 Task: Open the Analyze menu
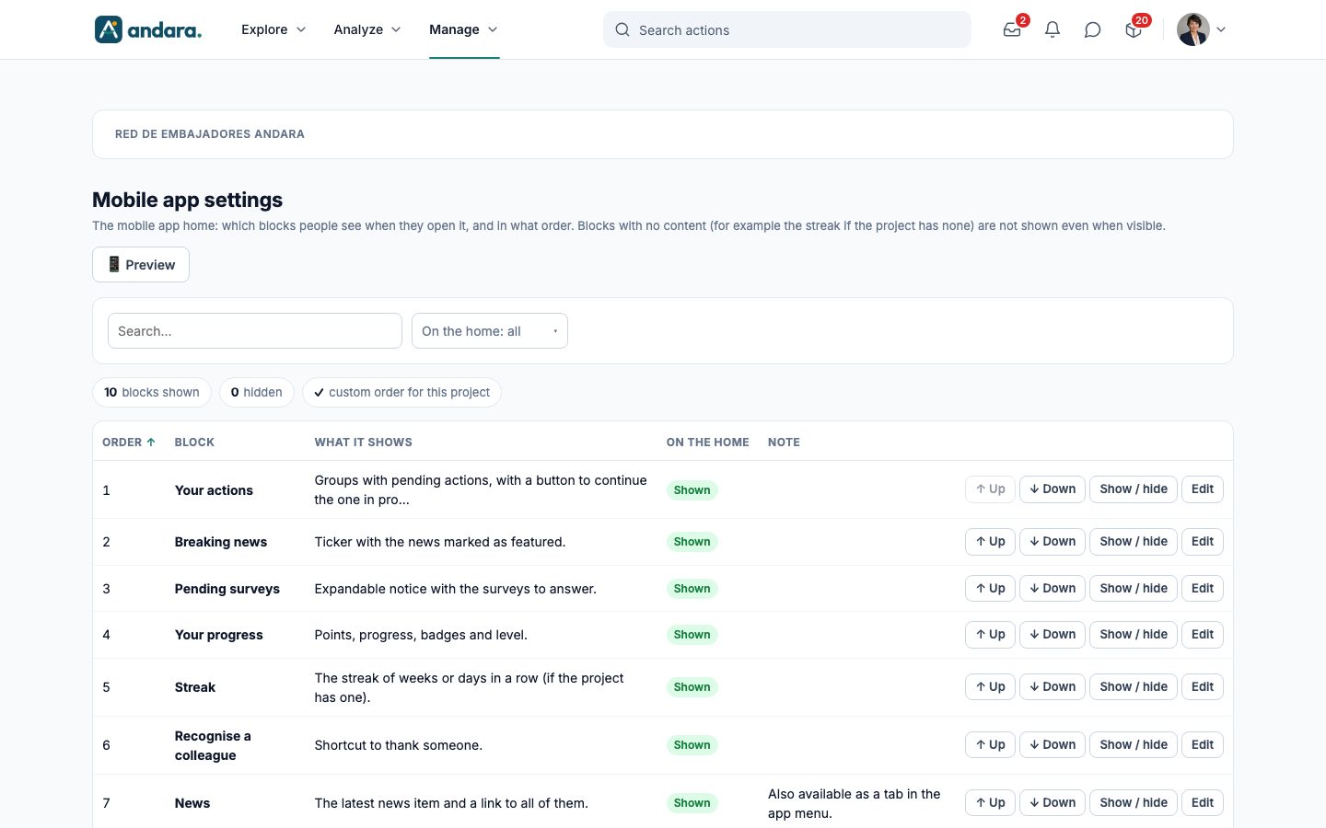[x=367, y=29]
